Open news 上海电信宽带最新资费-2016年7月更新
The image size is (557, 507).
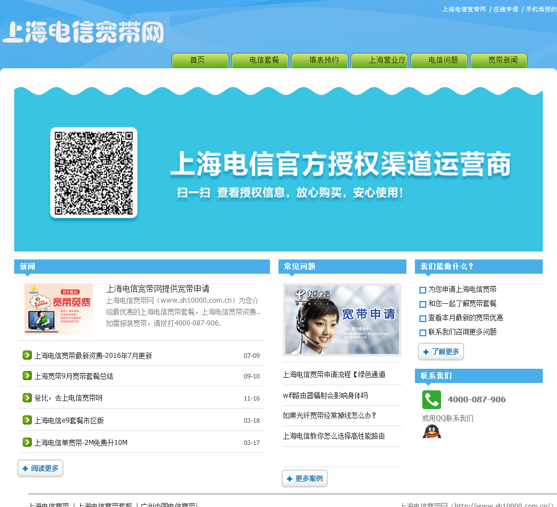tap(93, 356)
